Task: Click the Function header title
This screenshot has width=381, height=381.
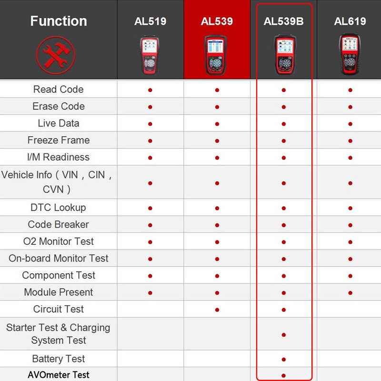Action: point(59,21)
